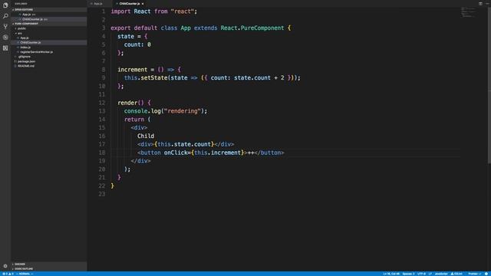
Task: Open the Debug view in activity bar
Action: 5,38
